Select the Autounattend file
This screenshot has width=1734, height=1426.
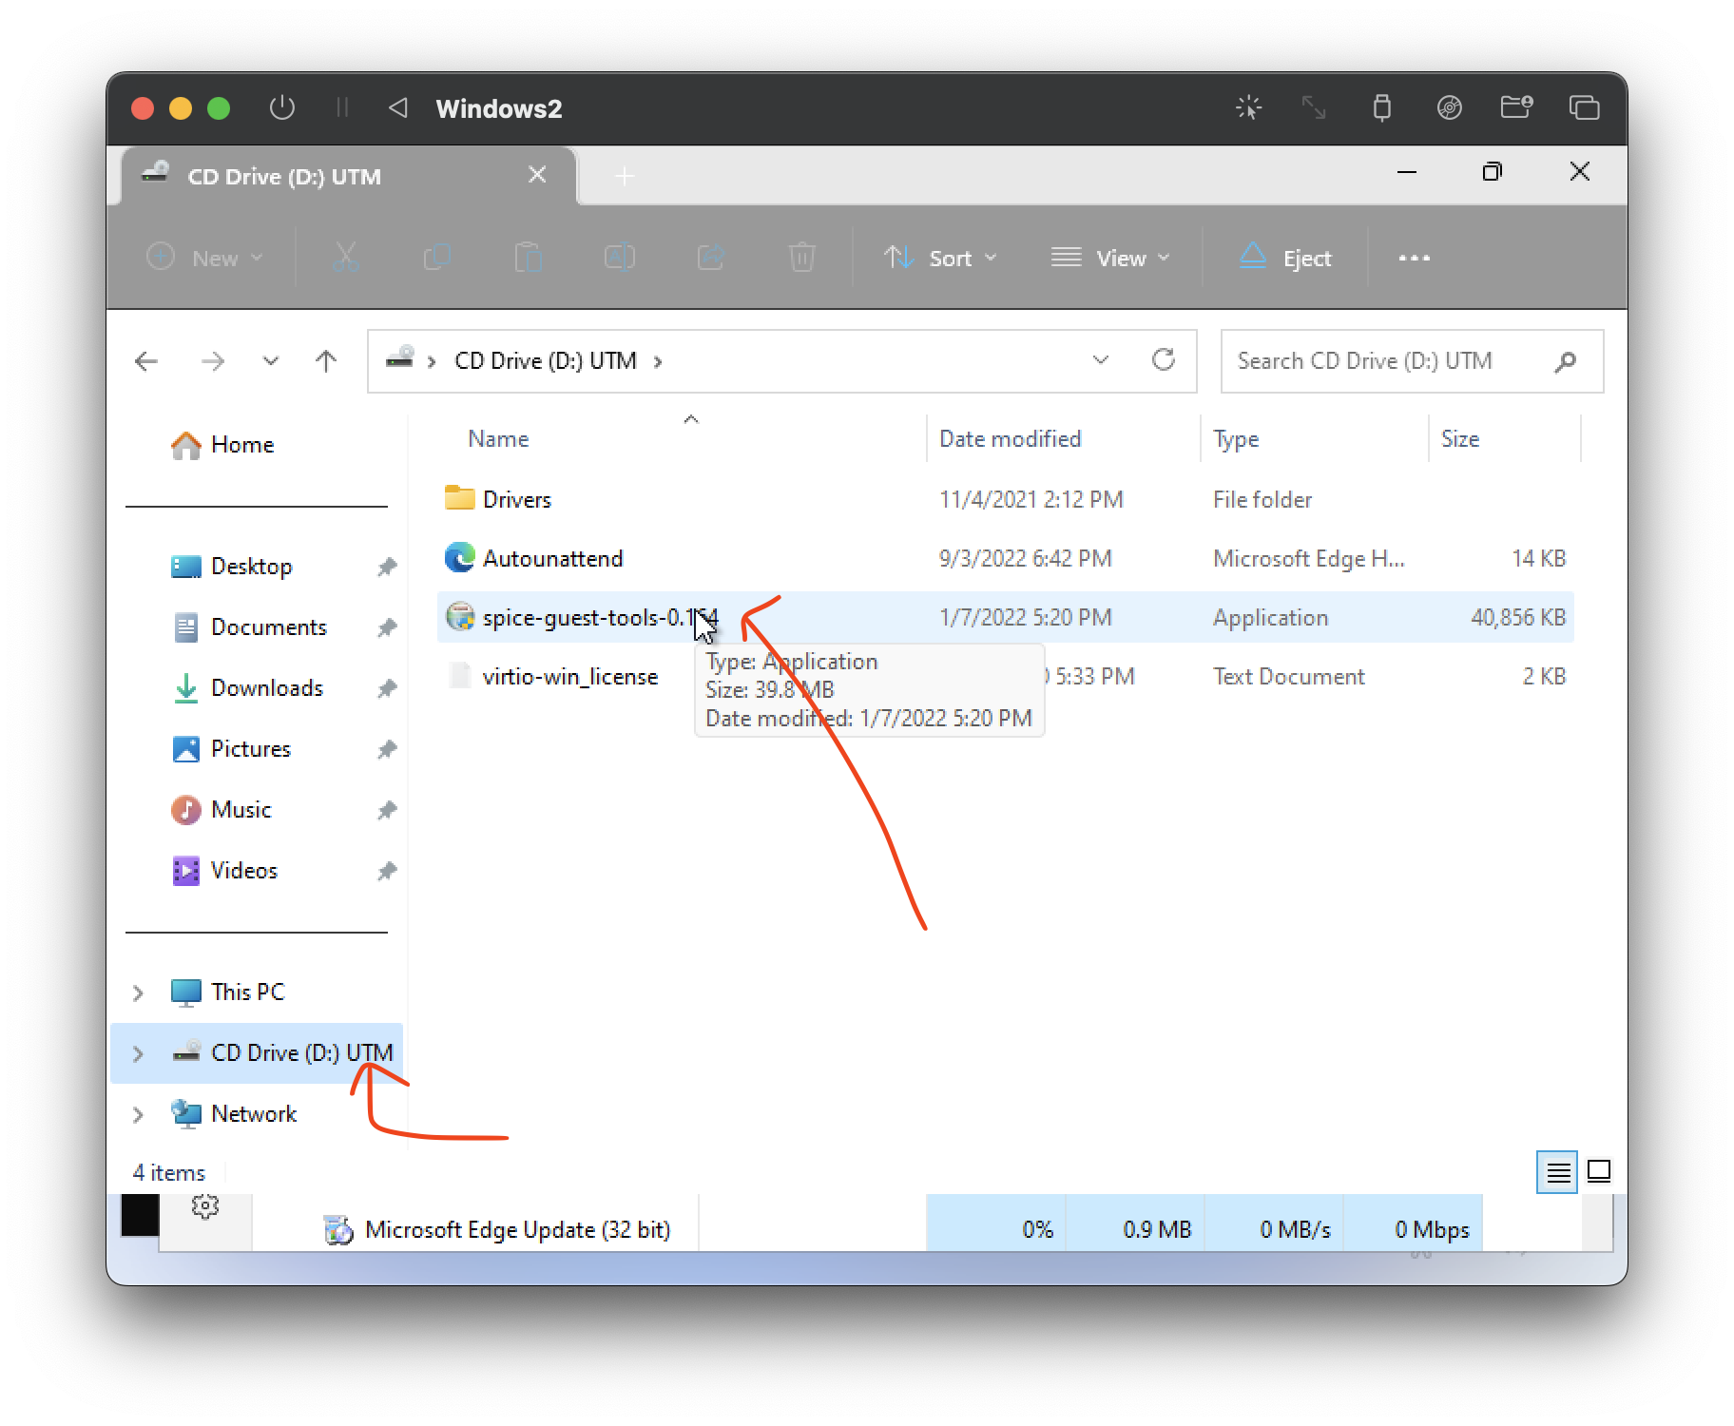pos(1006,558)
